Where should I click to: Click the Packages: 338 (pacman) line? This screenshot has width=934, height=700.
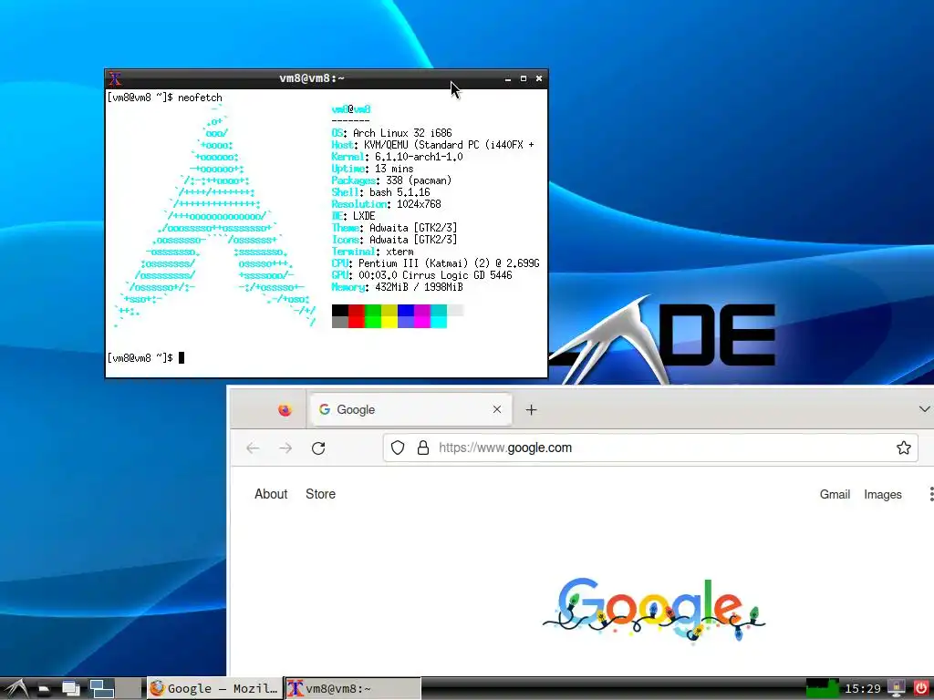click(391, 180)
